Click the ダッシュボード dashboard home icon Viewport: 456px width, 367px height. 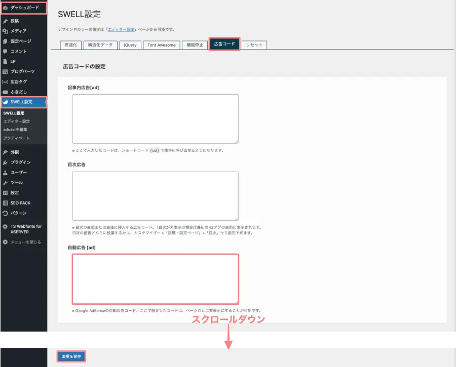point(6,8)
